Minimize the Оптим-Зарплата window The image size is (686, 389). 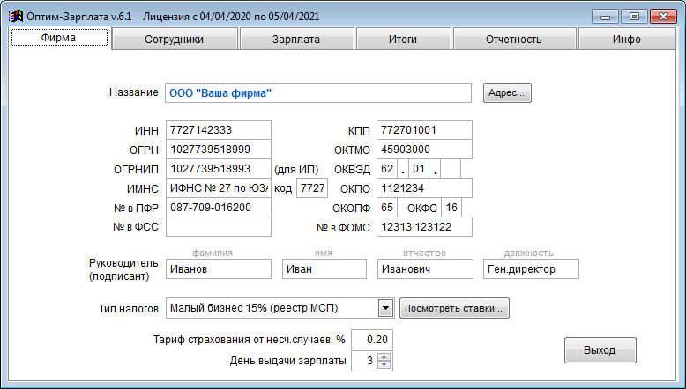pyautogui.click(x=606, y=17)
